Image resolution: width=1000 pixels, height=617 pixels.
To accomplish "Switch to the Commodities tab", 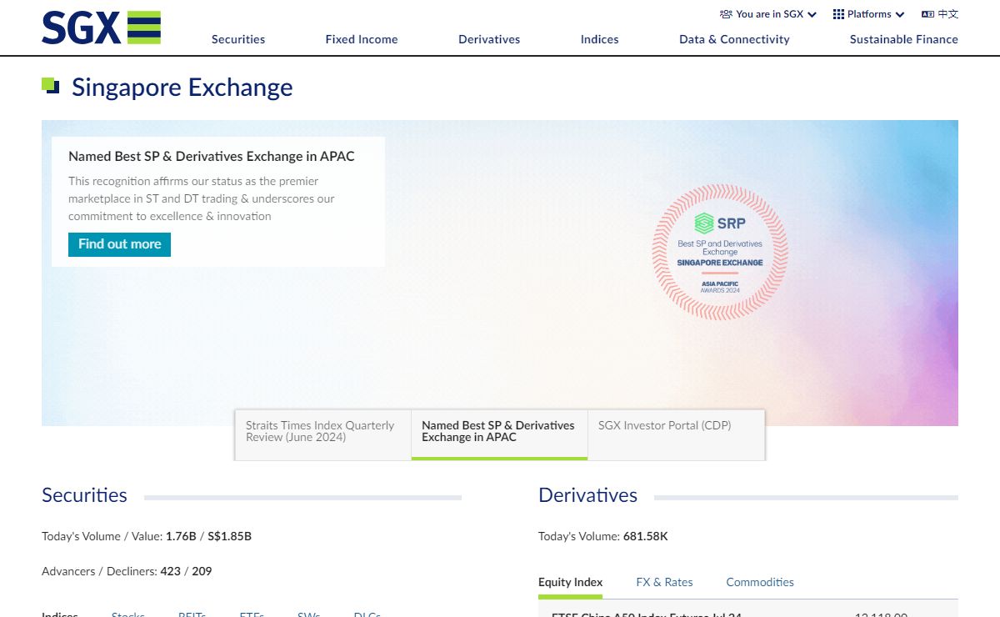I will tap(760, 582).
